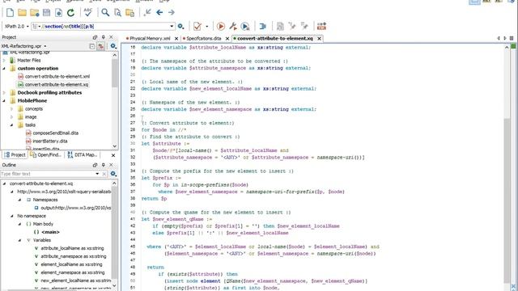The image size is (518, 291).
Task: Click the Open URL folder icon
Action: [34, 13]
